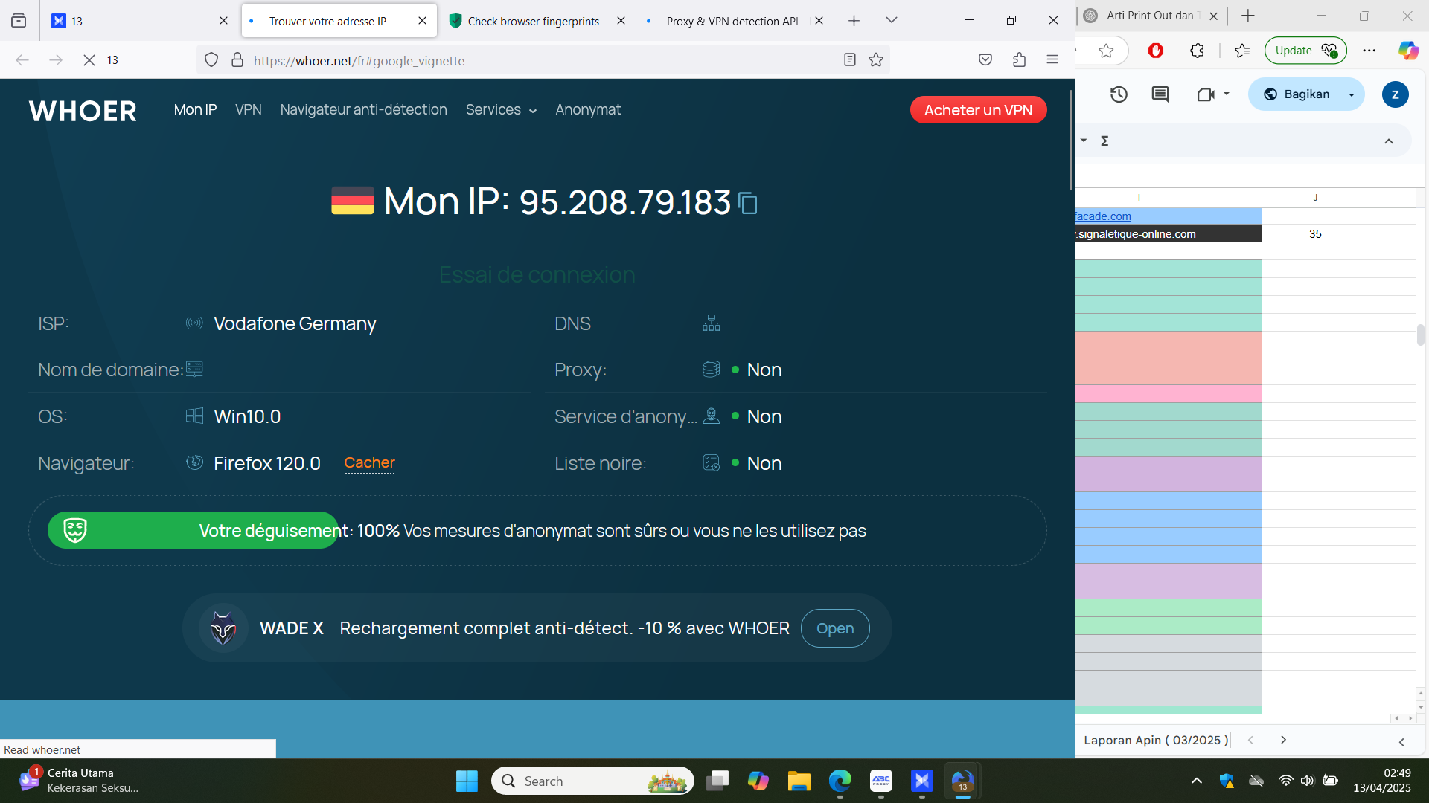The image size is (1429, 803).
Task: Click the green Votre déguisement 100% progress bar
Action: (x=193, y=531)
